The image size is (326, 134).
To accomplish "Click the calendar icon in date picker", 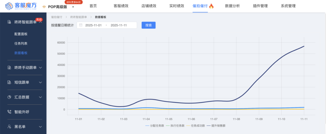I will (81, 25).
